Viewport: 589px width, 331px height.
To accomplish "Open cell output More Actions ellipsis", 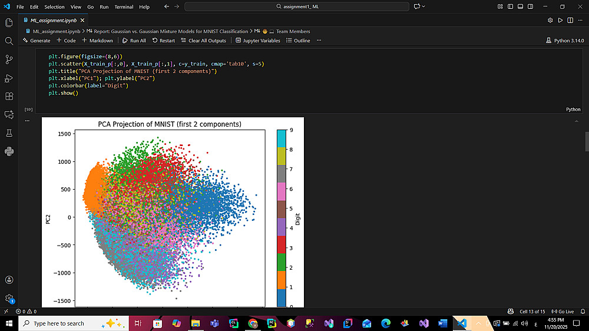I will 27,121.
